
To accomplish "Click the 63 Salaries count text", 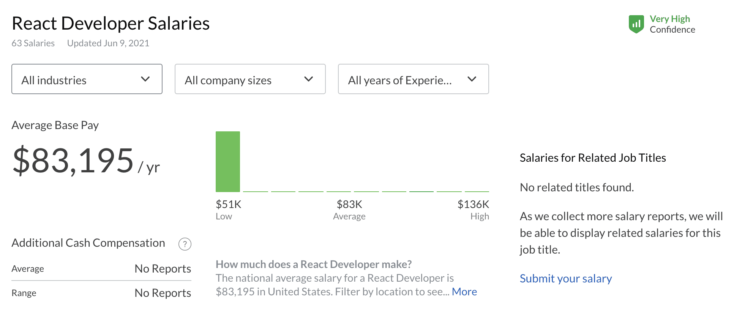I will (x=33, y=43).
